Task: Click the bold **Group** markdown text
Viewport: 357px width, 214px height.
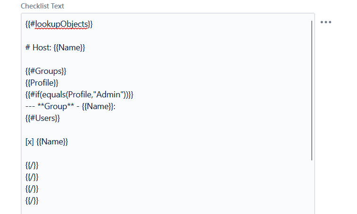Action: point(56,106)
